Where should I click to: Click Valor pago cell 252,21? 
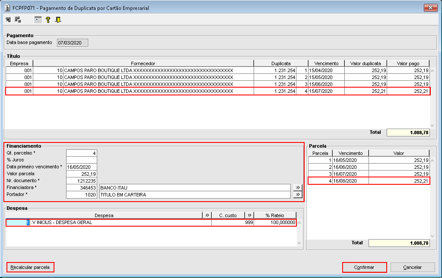point(408,91)
